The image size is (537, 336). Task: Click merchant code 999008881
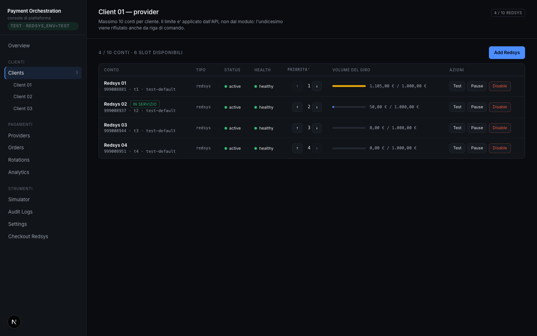(115, 90)
